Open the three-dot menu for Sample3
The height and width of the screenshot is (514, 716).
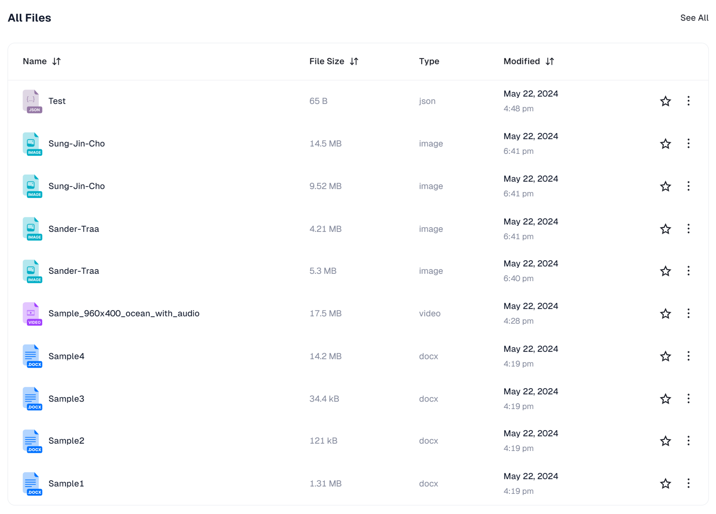tap(689, 399)
